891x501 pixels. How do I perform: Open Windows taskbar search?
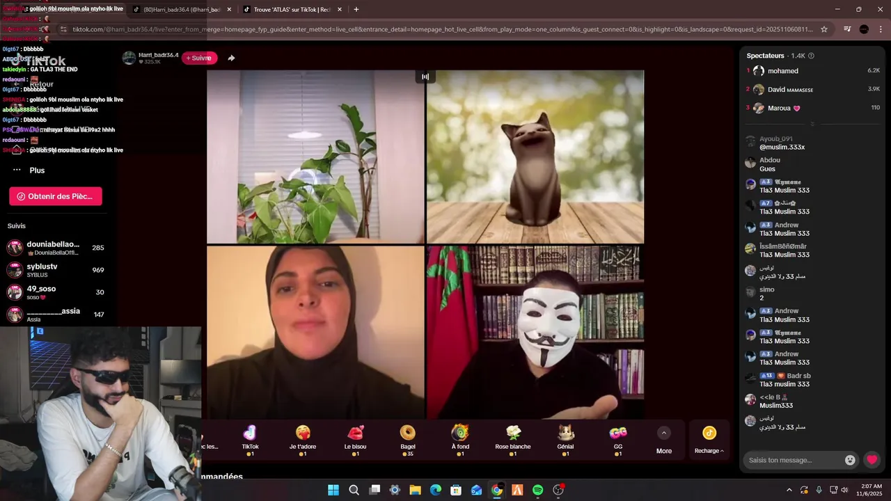[354, 490]
